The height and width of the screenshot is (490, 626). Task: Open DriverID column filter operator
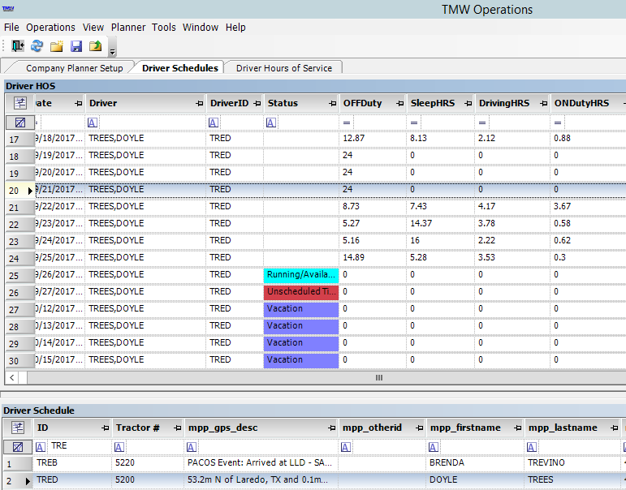[214, 122]
